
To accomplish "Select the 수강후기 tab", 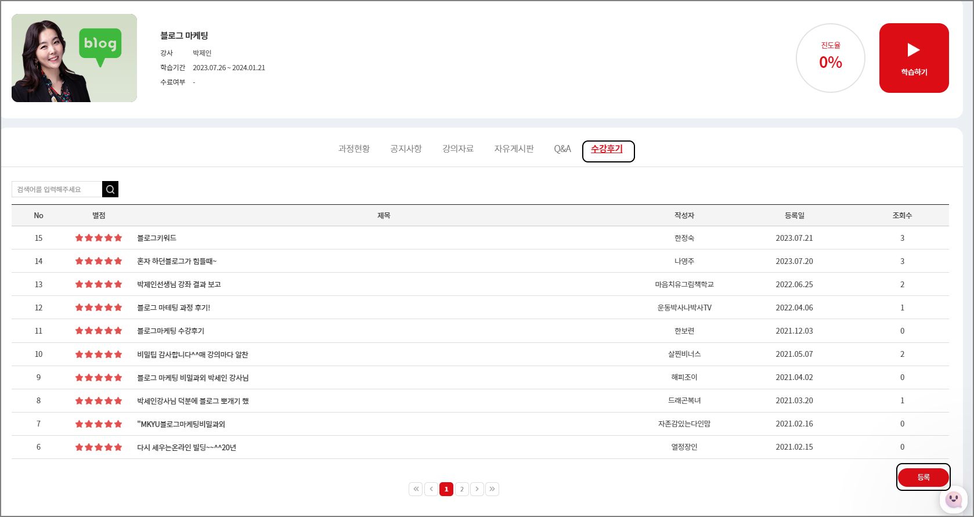I will pos(607,150).
